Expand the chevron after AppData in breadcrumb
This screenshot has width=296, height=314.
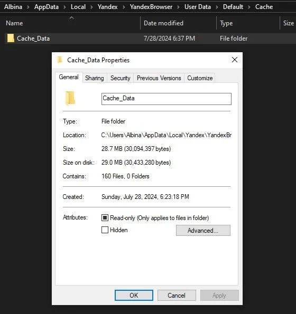[64, 7]
